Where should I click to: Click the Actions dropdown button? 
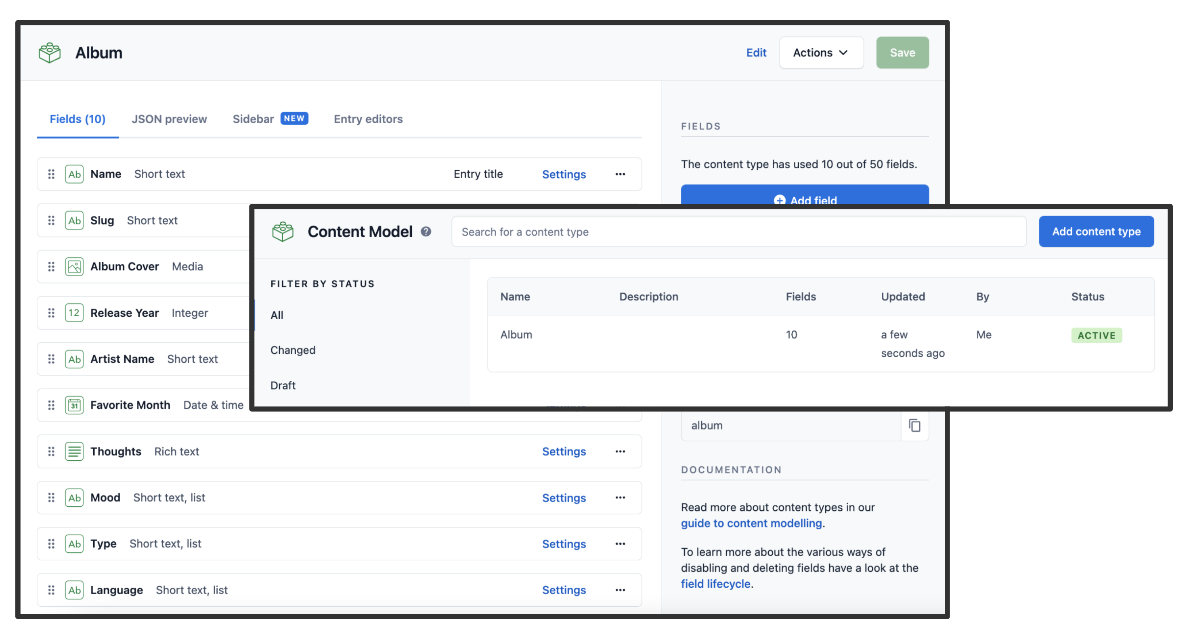pos(821,52)
